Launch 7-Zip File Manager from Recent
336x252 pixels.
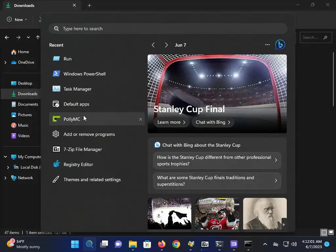97,149
